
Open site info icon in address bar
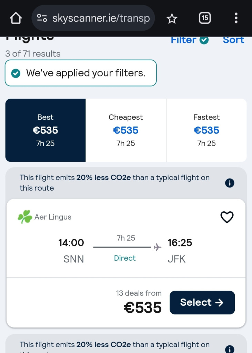pyautogui.click(x=42, y=18)
